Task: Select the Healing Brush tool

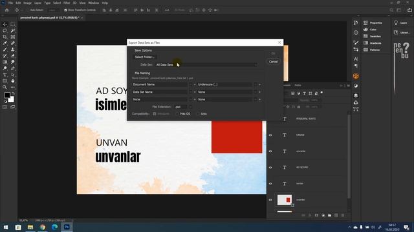Action: tap(13, 43)
